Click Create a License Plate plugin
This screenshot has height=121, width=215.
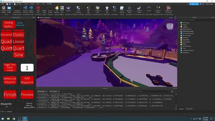click(17, 9)
